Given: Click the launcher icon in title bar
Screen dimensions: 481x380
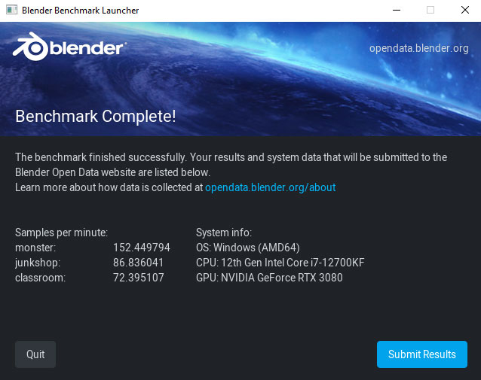Looking at the screenshot, I should (x=11, y=10).
